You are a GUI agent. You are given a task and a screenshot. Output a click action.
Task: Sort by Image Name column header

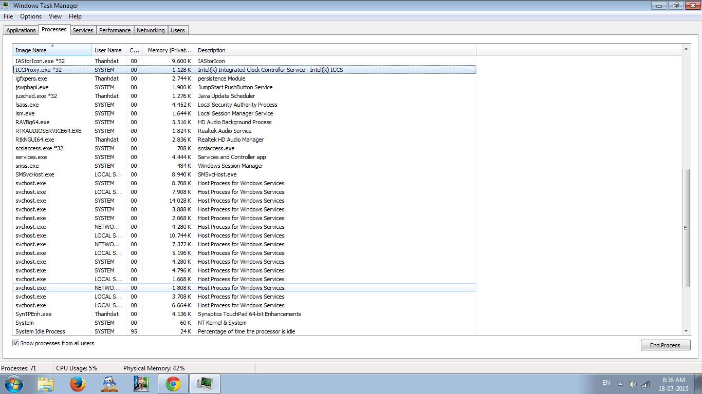click(x=52, y=50)
